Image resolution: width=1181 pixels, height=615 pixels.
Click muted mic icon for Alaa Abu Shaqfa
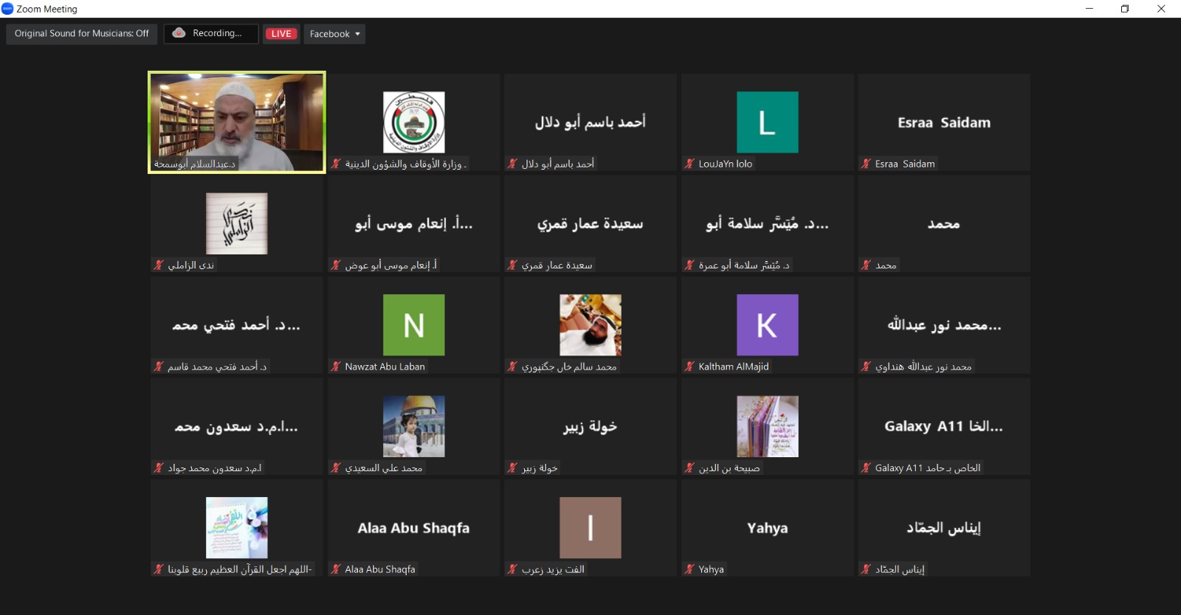pyautogui.click(x=336, y=569)
